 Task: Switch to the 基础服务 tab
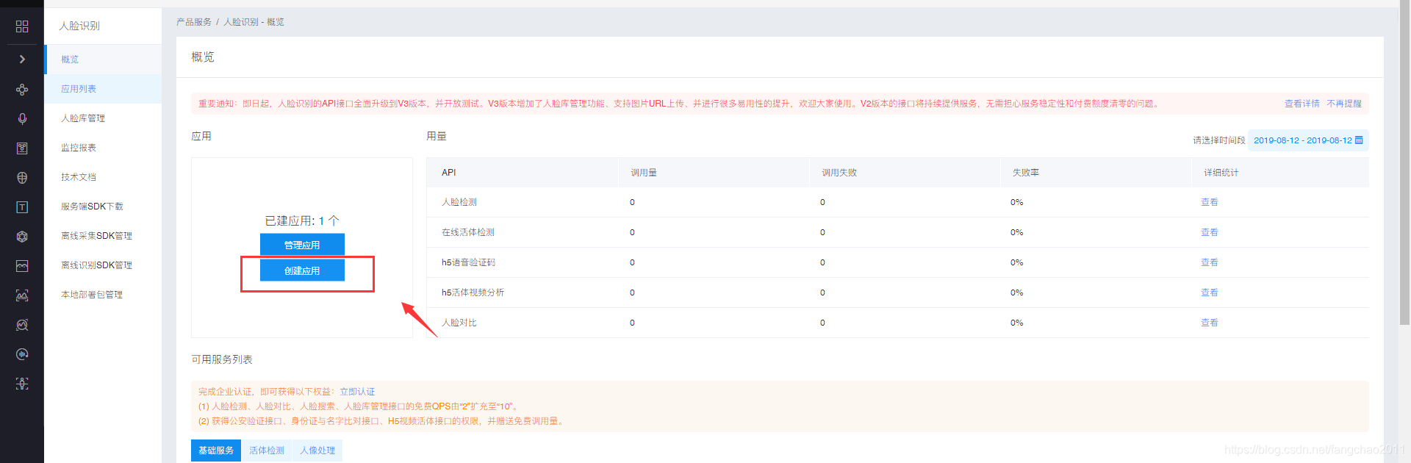point(216,451)
